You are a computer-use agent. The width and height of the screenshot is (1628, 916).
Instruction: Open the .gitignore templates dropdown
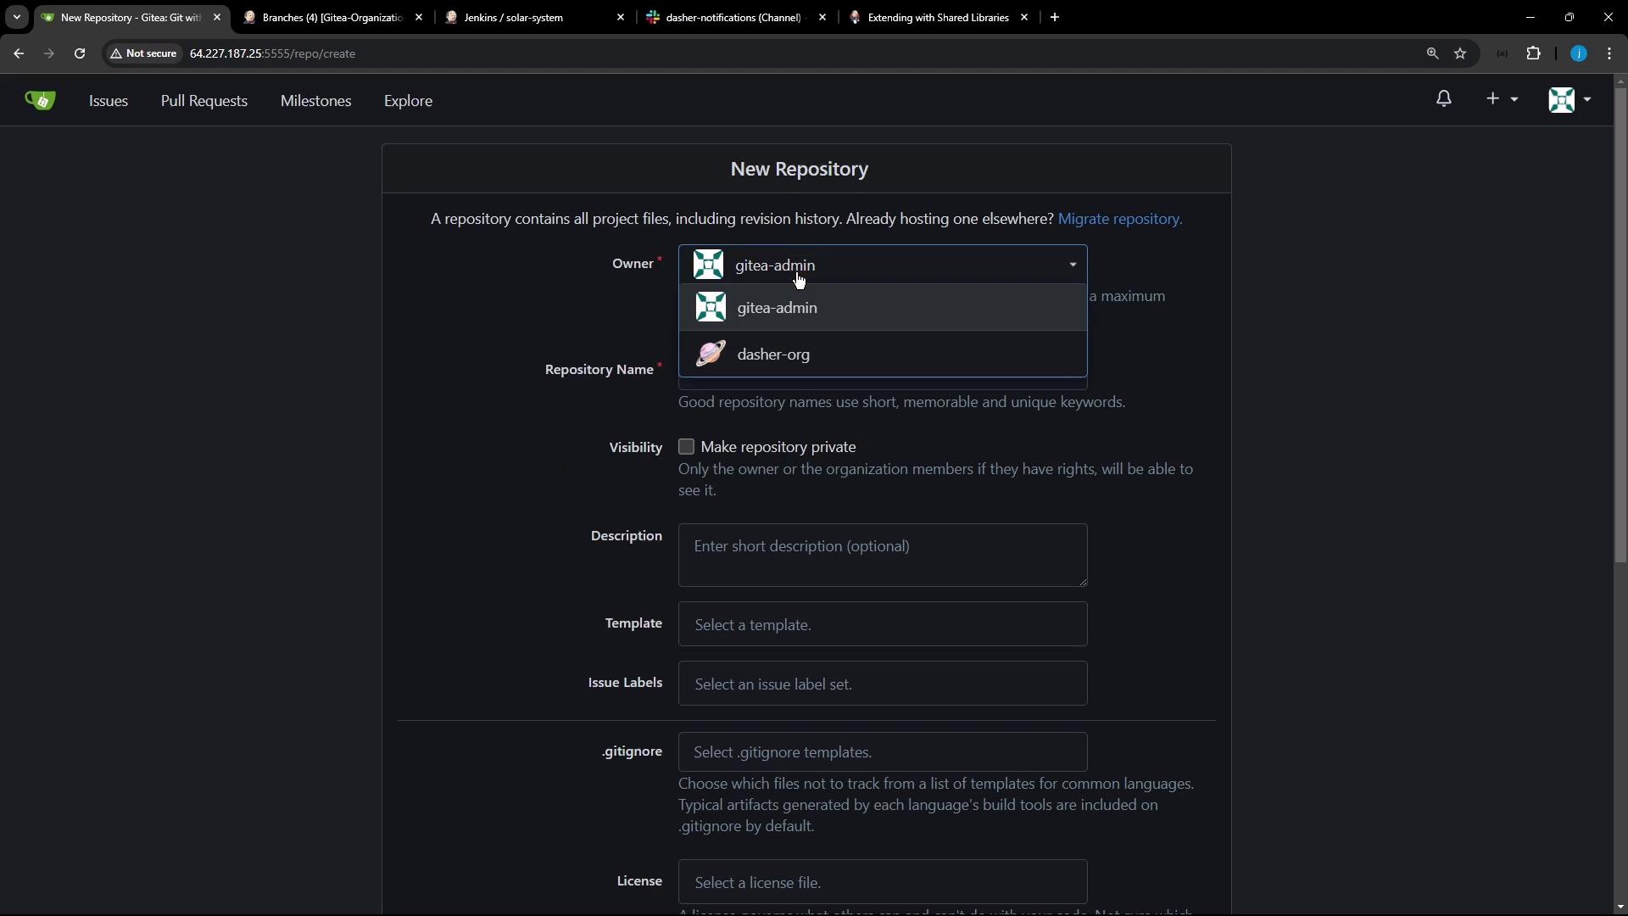(882, 752)
